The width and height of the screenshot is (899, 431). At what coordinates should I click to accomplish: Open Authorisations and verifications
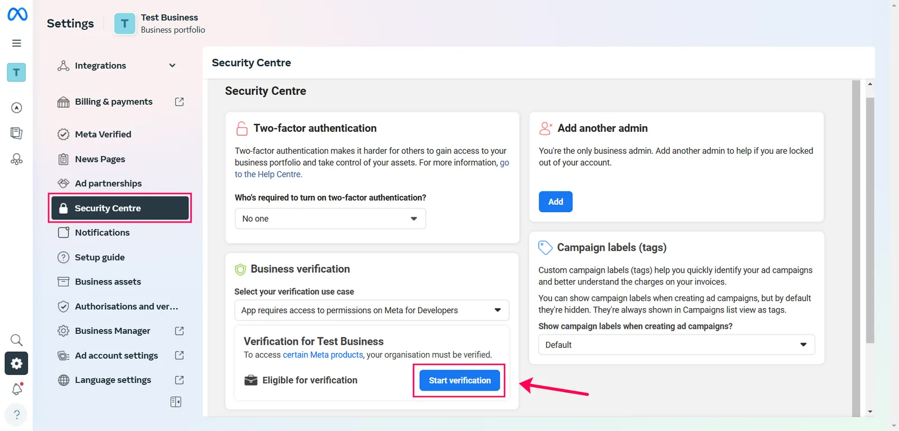[120, 306]
